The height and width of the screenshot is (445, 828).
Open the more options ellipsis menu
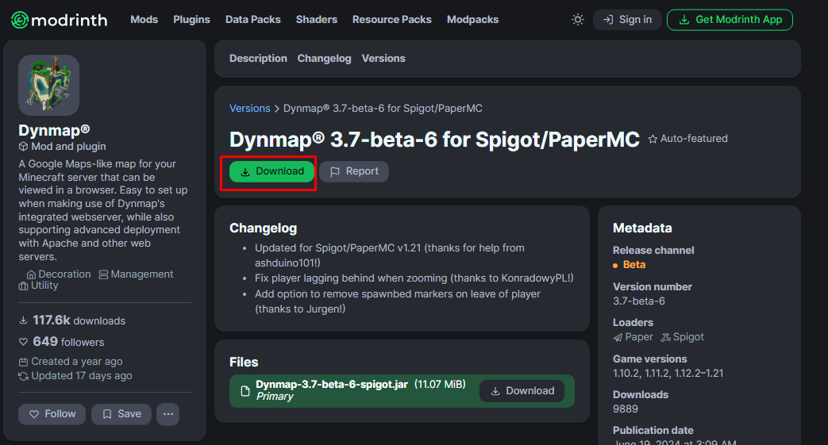168,414
